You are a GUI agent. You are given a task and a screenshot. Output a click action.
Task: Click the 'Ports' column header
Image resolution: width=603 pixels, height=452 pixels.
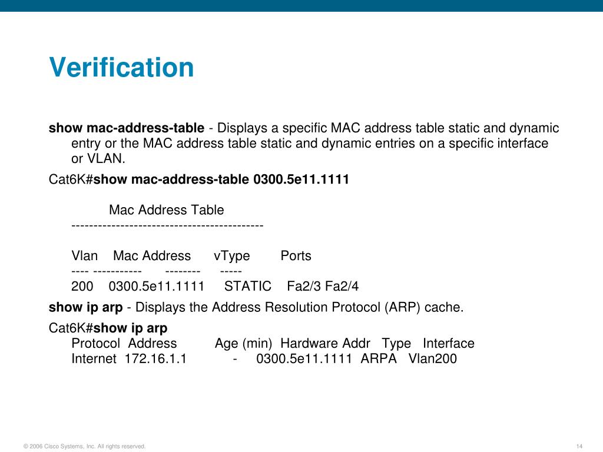(x=296, y=255)
